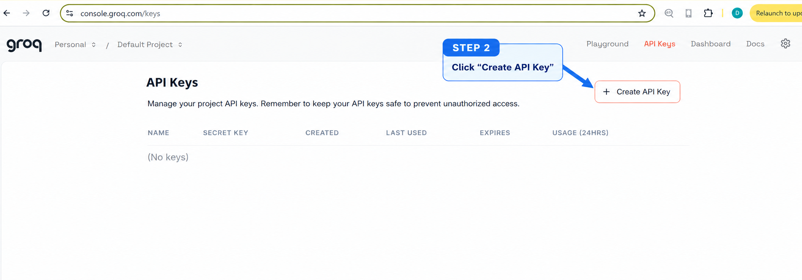Click the Create API Key button
The height and width of the screenshot is (280, 802).
click(x=637, y=92)
